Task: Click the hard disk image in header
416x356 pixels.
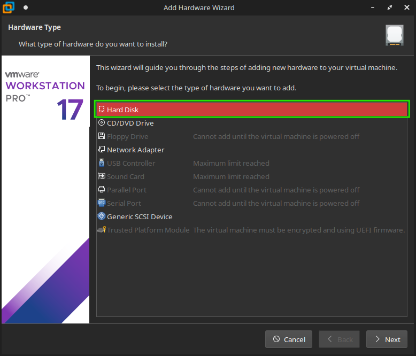Action: click(x=394, y=35)
